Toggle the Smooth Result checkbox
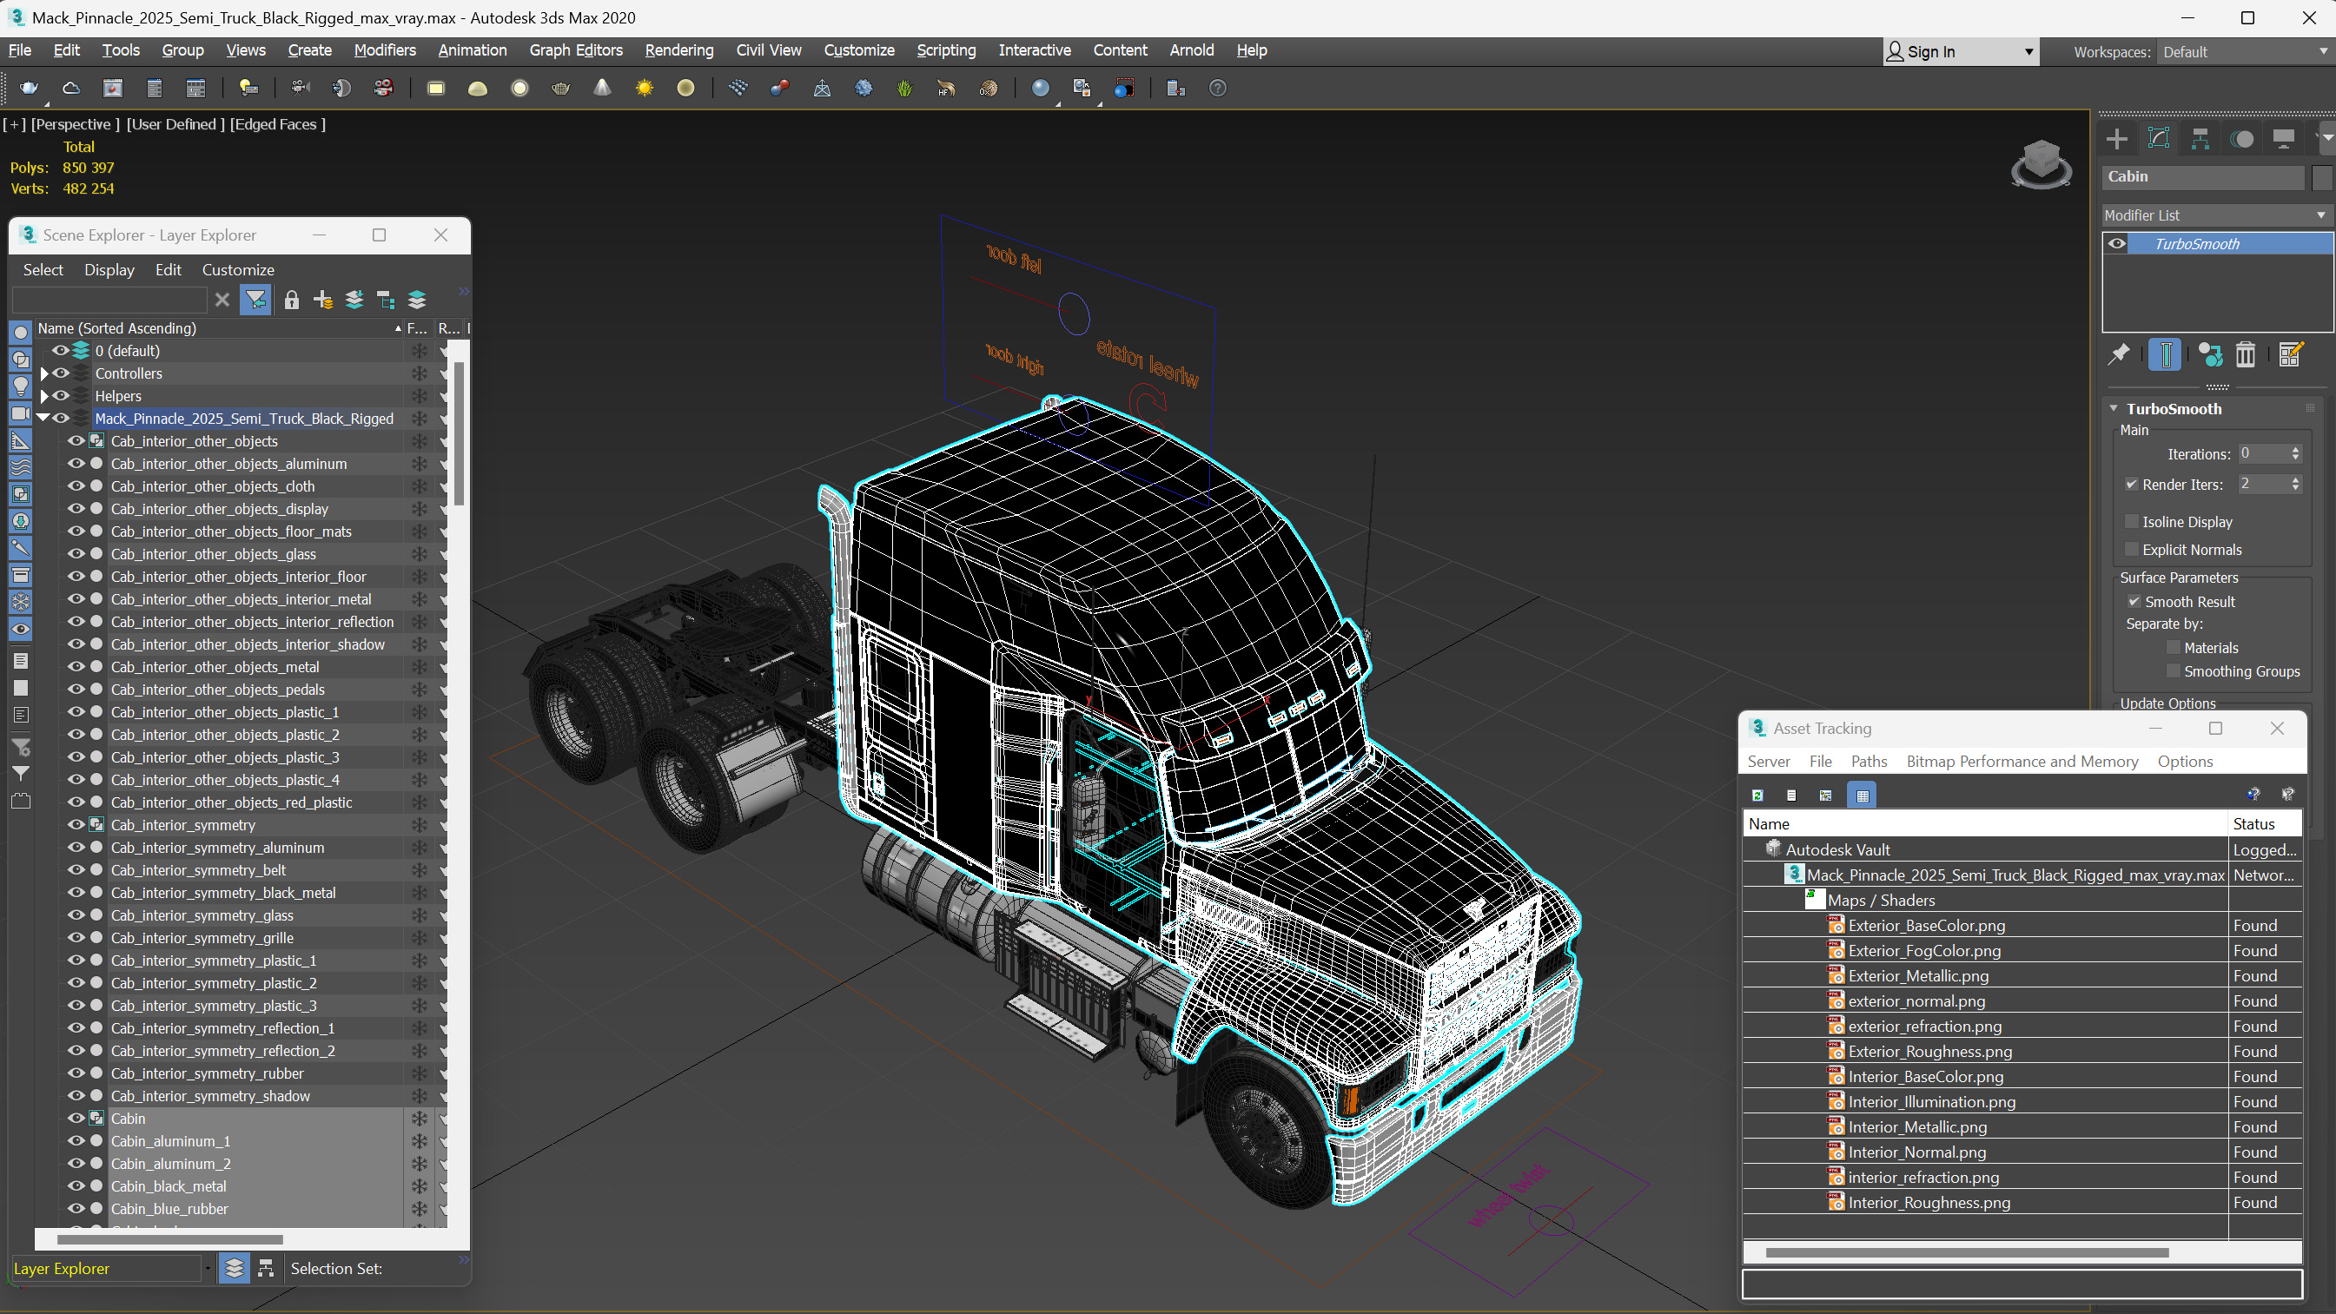 pyautogui.click(x=2134, y=601)
